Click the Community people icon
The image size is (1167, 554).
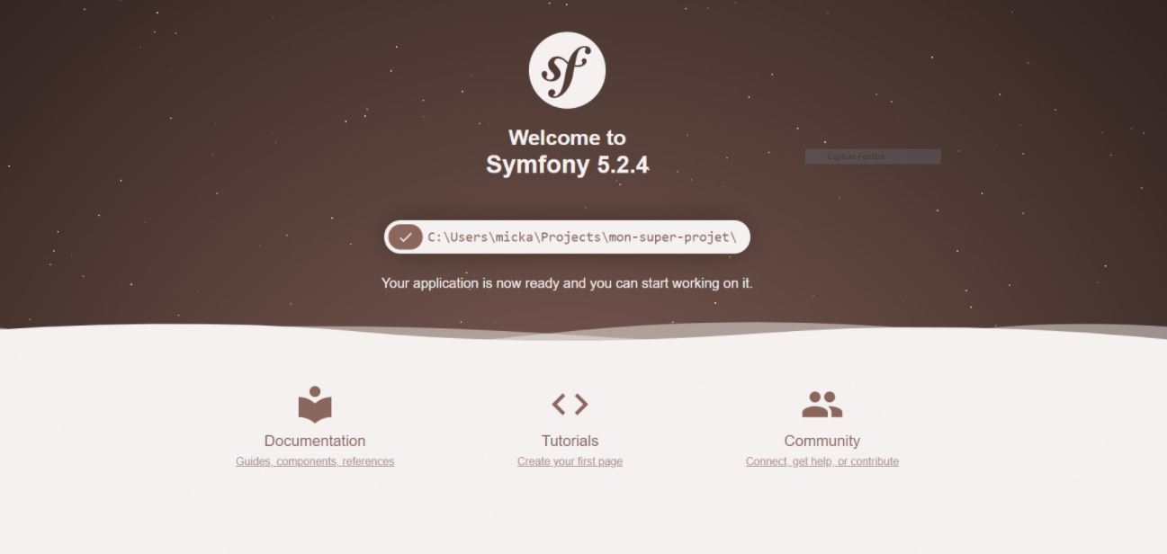[822, 405]
